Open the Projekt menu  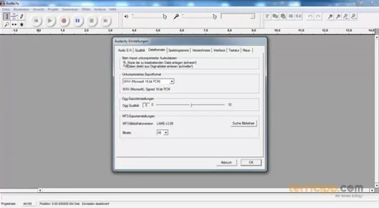(53, 9)
